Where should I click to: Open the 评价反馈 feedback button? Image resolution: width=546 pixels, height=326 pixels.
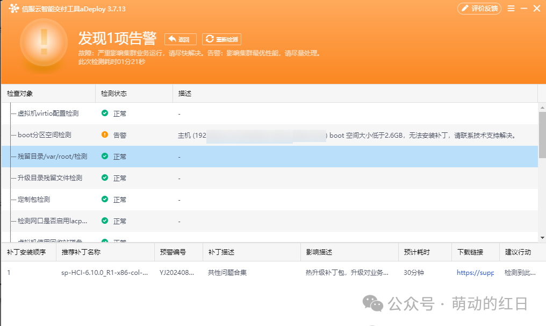479,9
